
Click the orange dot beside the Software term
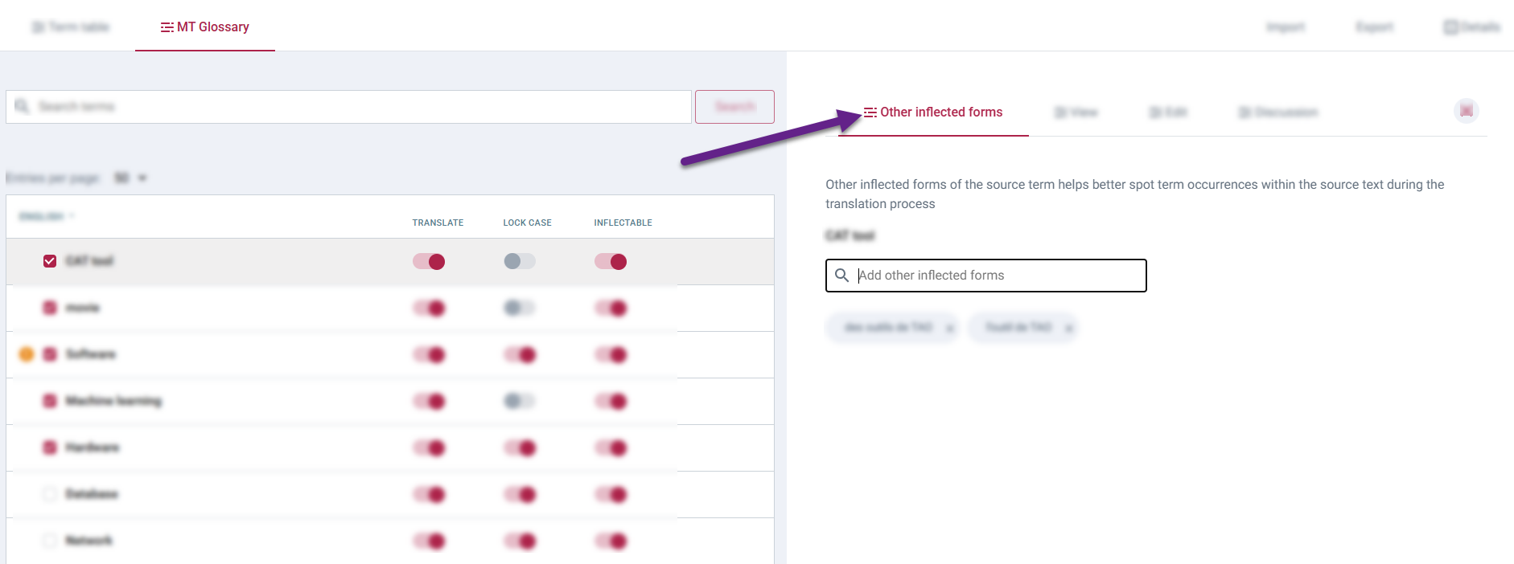27,354
